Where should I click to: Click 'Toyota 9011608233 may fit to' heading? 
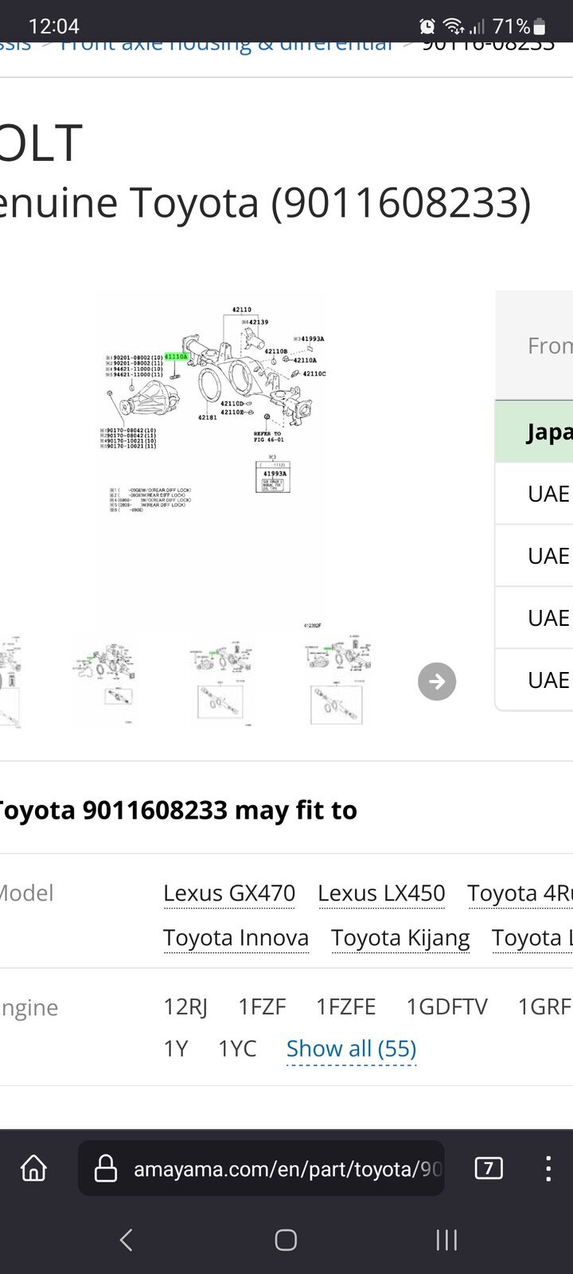[x=178, y=810]
